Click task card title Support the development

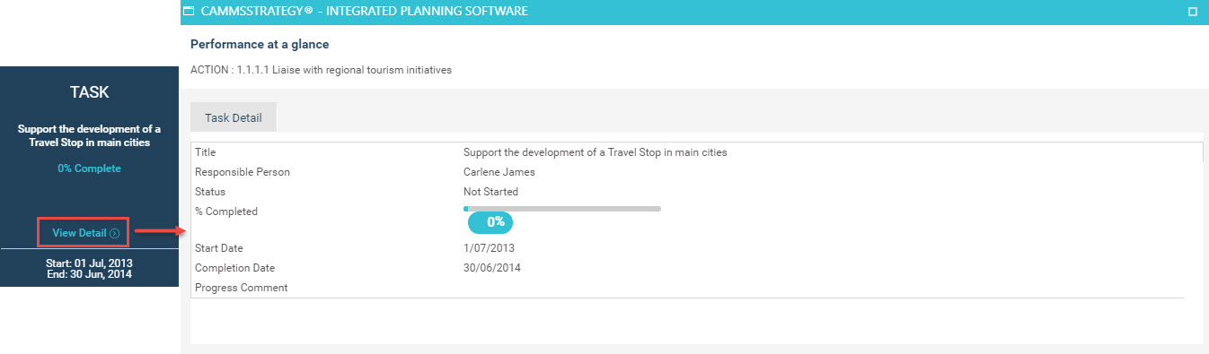point(90,135)
